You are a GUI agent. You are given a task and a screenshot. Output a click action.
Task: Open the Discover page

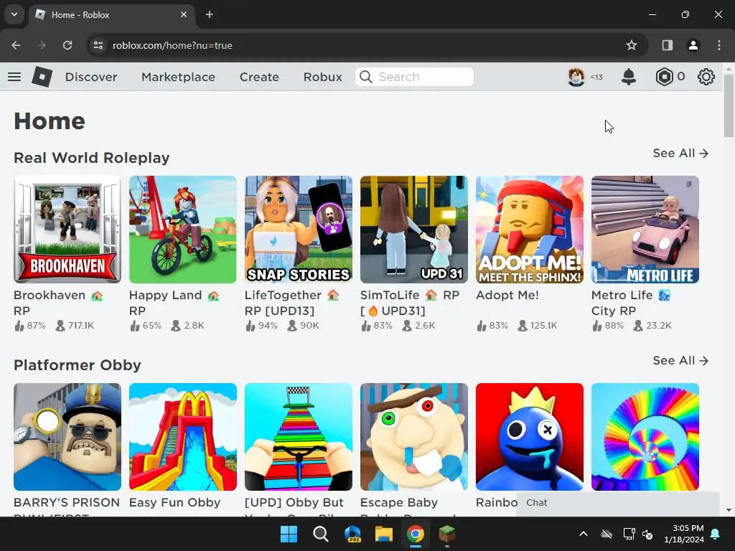coord(91,77)
